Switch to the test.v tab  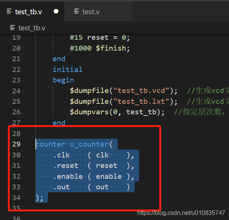98,12
